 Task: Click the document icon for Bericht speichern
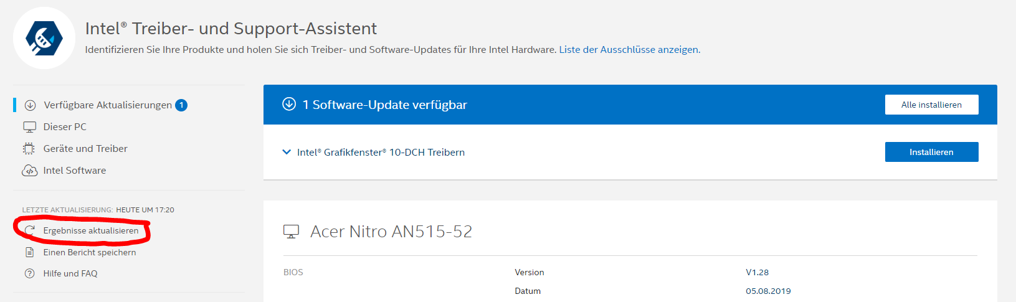click(29, 252)
